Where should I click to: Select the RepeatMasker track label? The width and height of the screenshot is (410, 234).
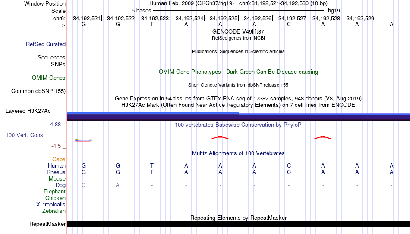point(47,224)
